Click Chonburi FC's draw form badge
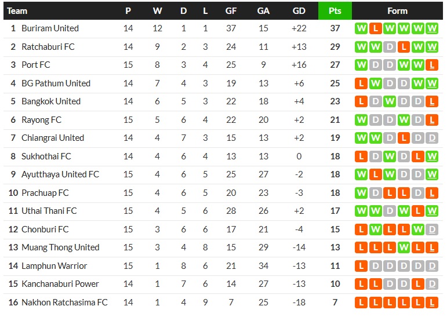The width and height of the screenshot is (447, 317). click(x=431, y=229)
